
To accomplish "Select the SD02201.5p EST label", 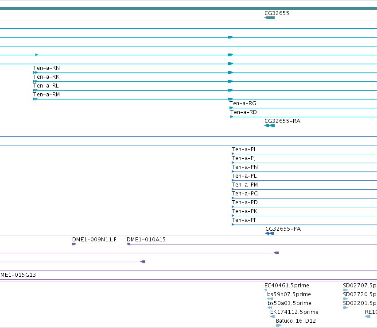I will click(360, 304).
